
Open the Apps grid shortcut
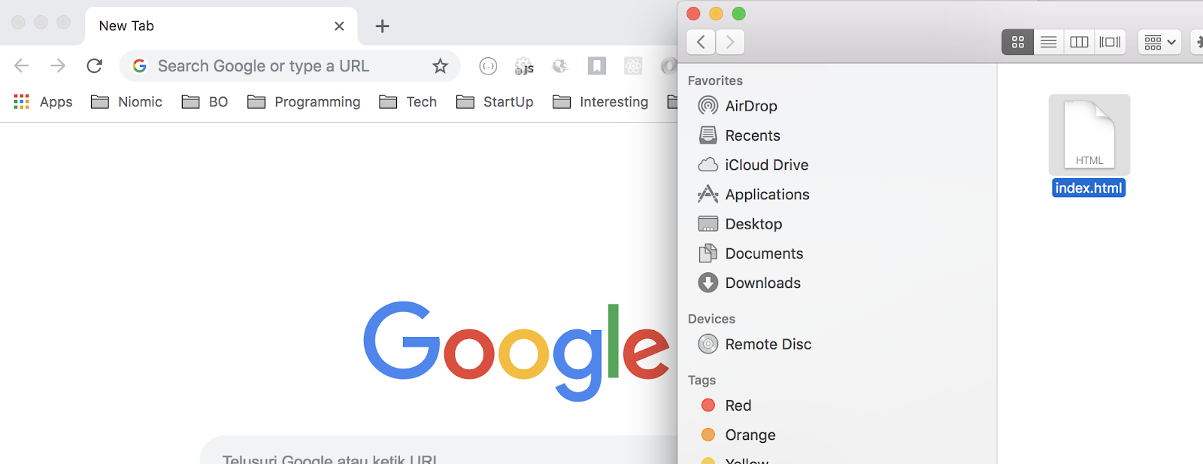pos(43,102)
